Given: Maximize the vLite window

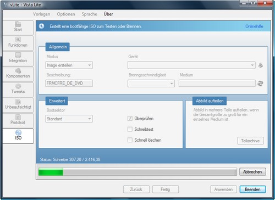Looking at the screenshot, I should click(253, 3).
